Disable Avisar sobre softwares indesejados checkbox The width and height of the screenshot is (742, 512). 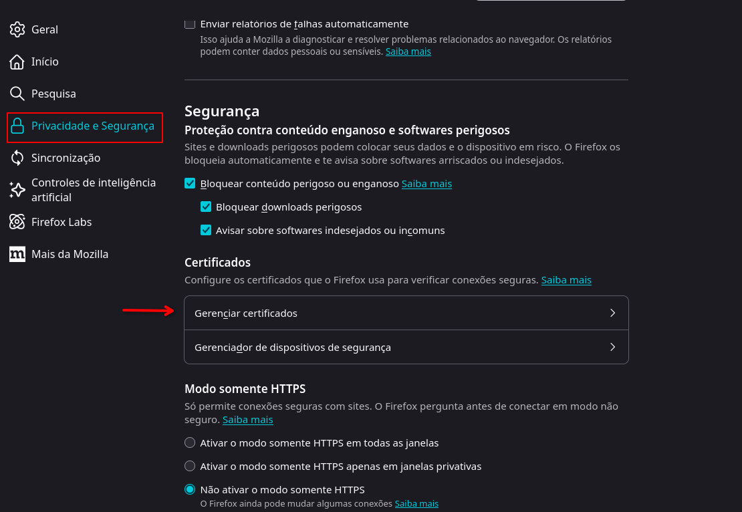coord(206,230)
